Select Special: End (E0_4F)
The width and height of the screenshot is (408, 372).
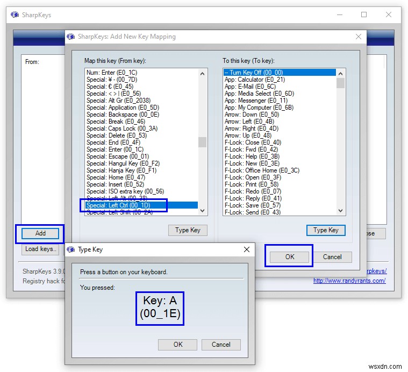(x=141, y=142)
